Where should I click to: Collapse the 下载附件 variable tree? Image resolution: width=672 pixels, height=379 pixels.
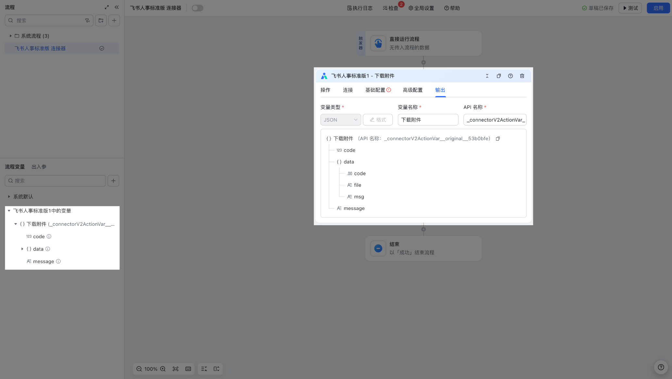tap(16, 224)
